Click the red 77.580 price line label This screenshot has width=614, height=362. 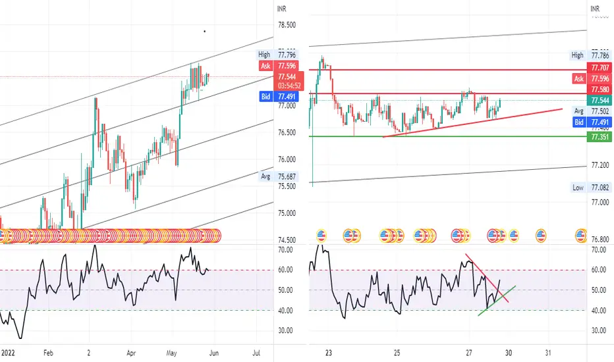point(600,90)
